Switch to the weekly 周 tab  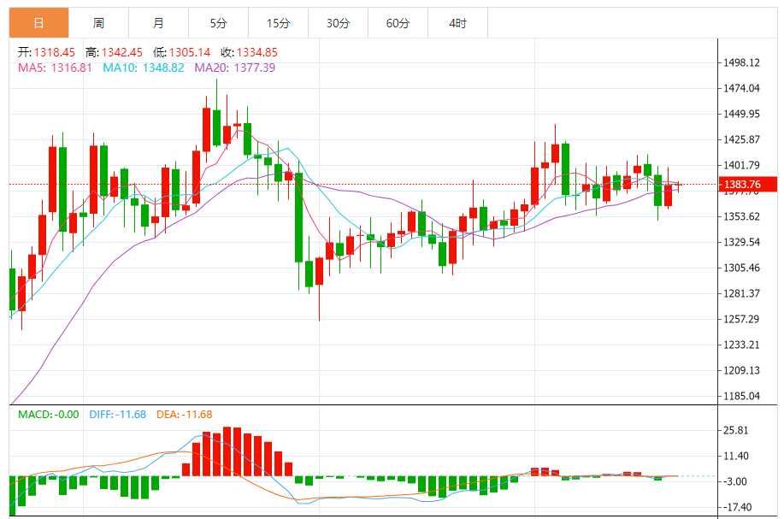(98, 23)
